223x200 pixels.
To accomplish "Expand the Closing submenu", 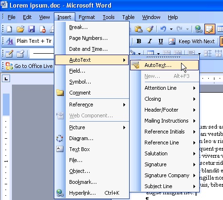I will (164, 99).
